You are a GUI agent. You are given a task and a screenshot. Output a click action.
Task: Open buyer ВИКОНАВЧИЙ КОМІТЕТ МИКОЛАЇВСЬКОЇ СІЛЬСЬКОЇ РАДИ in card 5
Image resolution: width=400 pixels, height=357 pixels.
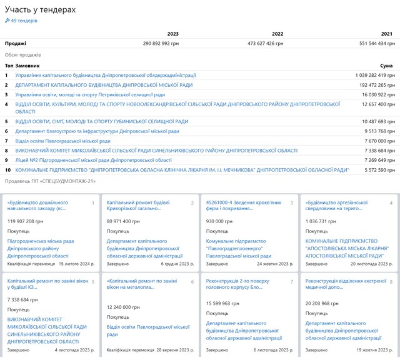[47, 331]
